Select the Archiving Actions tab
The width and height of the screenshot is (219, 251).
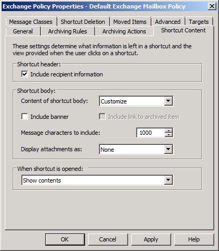[124, 31]
